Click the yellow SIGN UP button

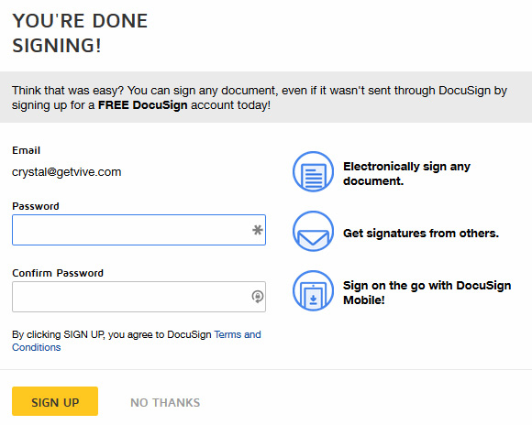pyautogui.click(x=55, y=401)
